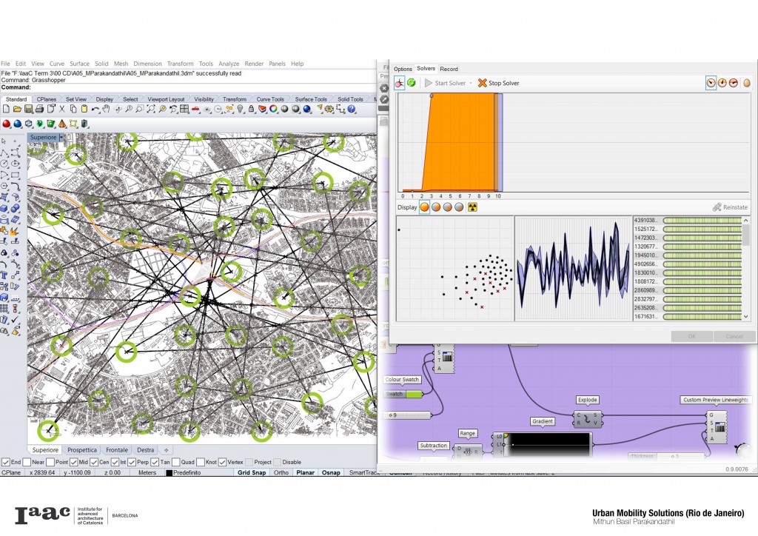Click the Save file icon in toolbar
The image size is (758, 536).
28,110
